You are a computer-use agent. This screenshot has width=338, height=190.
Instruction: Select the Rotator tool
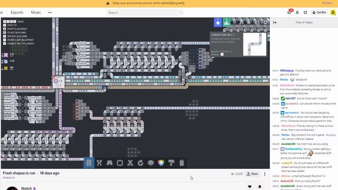tap(140, 163)
